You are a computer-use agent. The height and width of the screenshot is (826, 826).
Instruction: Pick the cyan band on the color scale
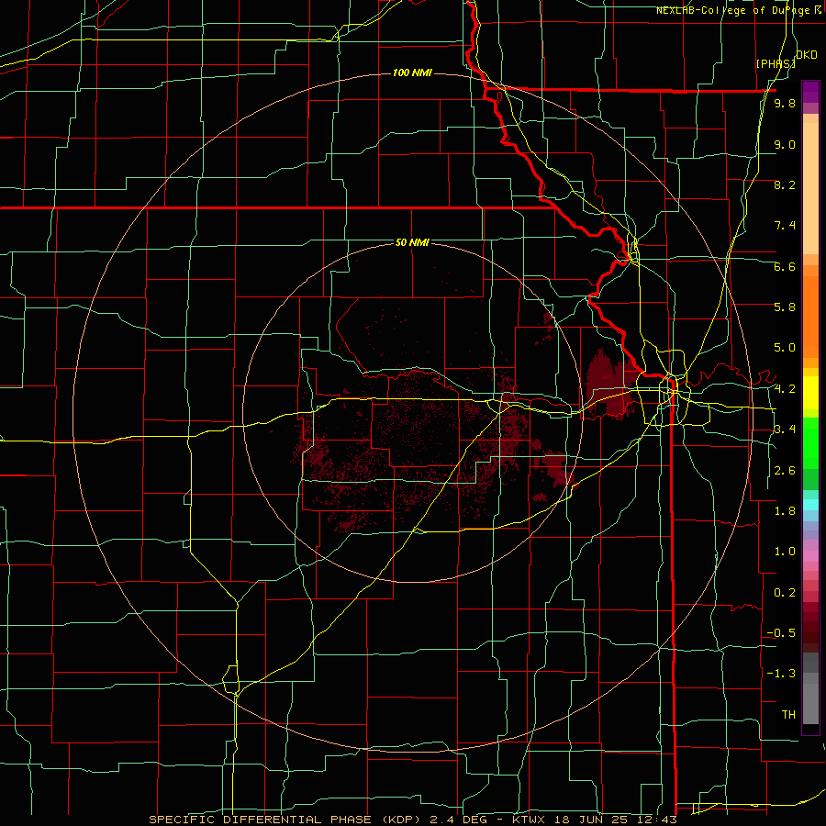pyautogui.click(x=810, y=505)
